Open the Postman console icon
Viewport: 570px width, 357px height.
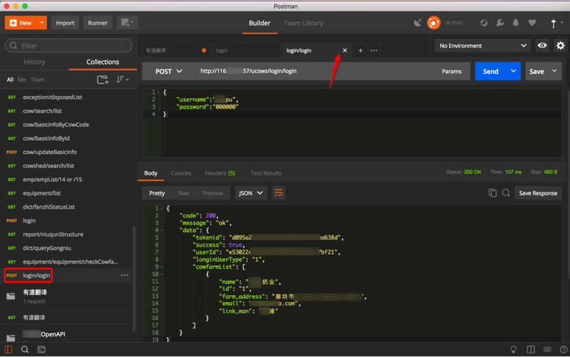click(41, 349)
